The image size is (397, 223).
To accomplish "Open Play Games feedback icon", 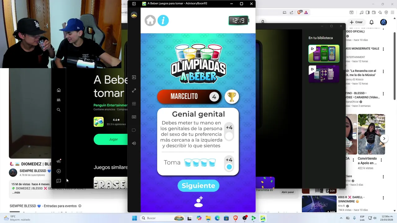I will click(x=59, y=181).
